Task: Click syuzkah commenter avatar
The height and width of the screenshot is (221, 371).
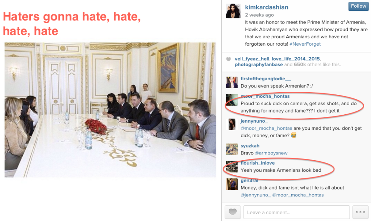Action: point(232,149)
